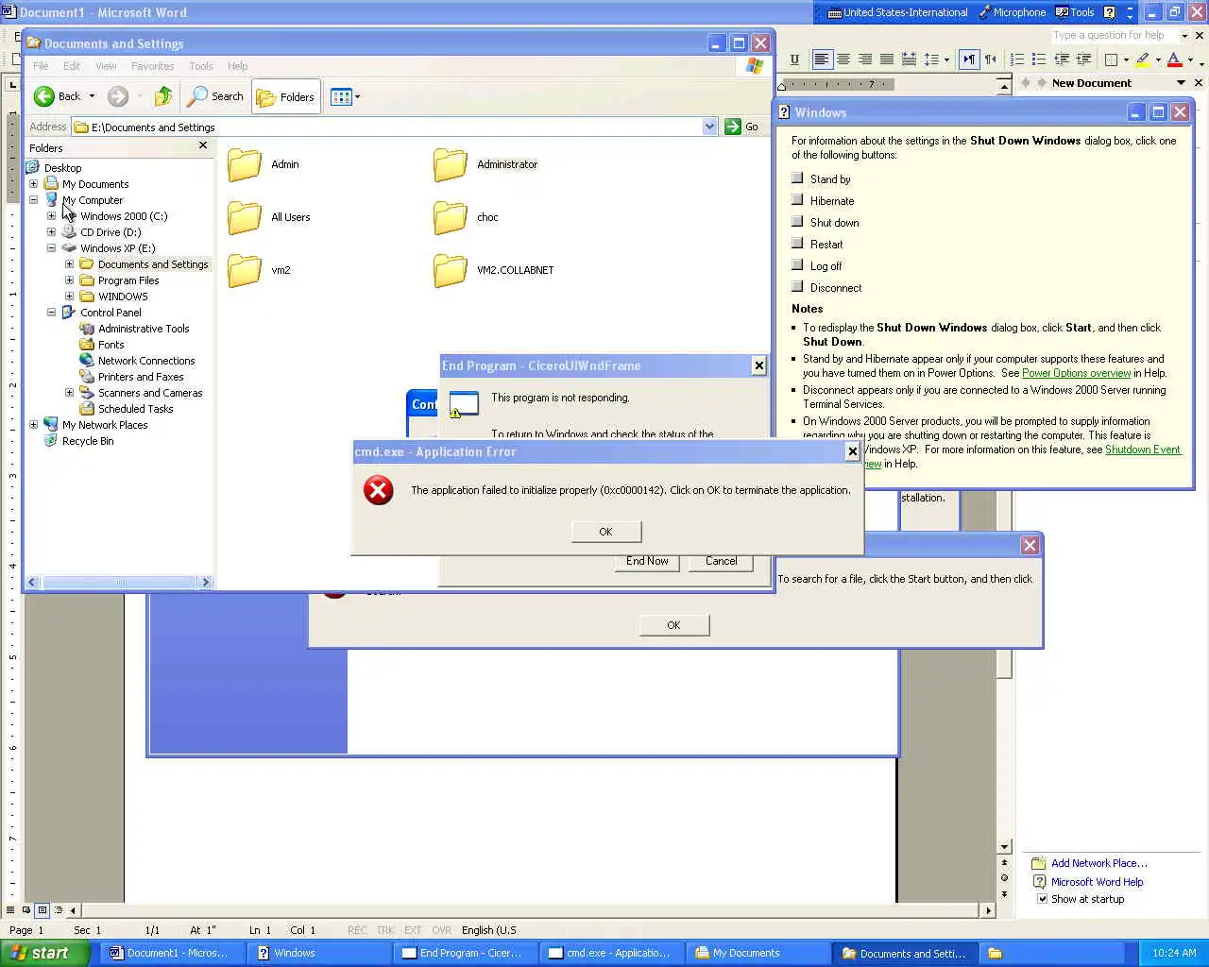
Task: Select Center alignment in Word toolbar
Action: [843, 59]
